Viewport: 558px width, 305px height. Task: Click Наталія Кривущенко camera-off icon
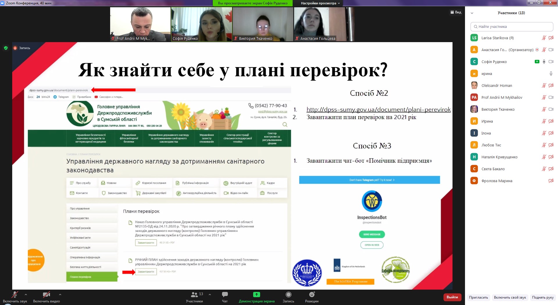(x=551, y=157)
